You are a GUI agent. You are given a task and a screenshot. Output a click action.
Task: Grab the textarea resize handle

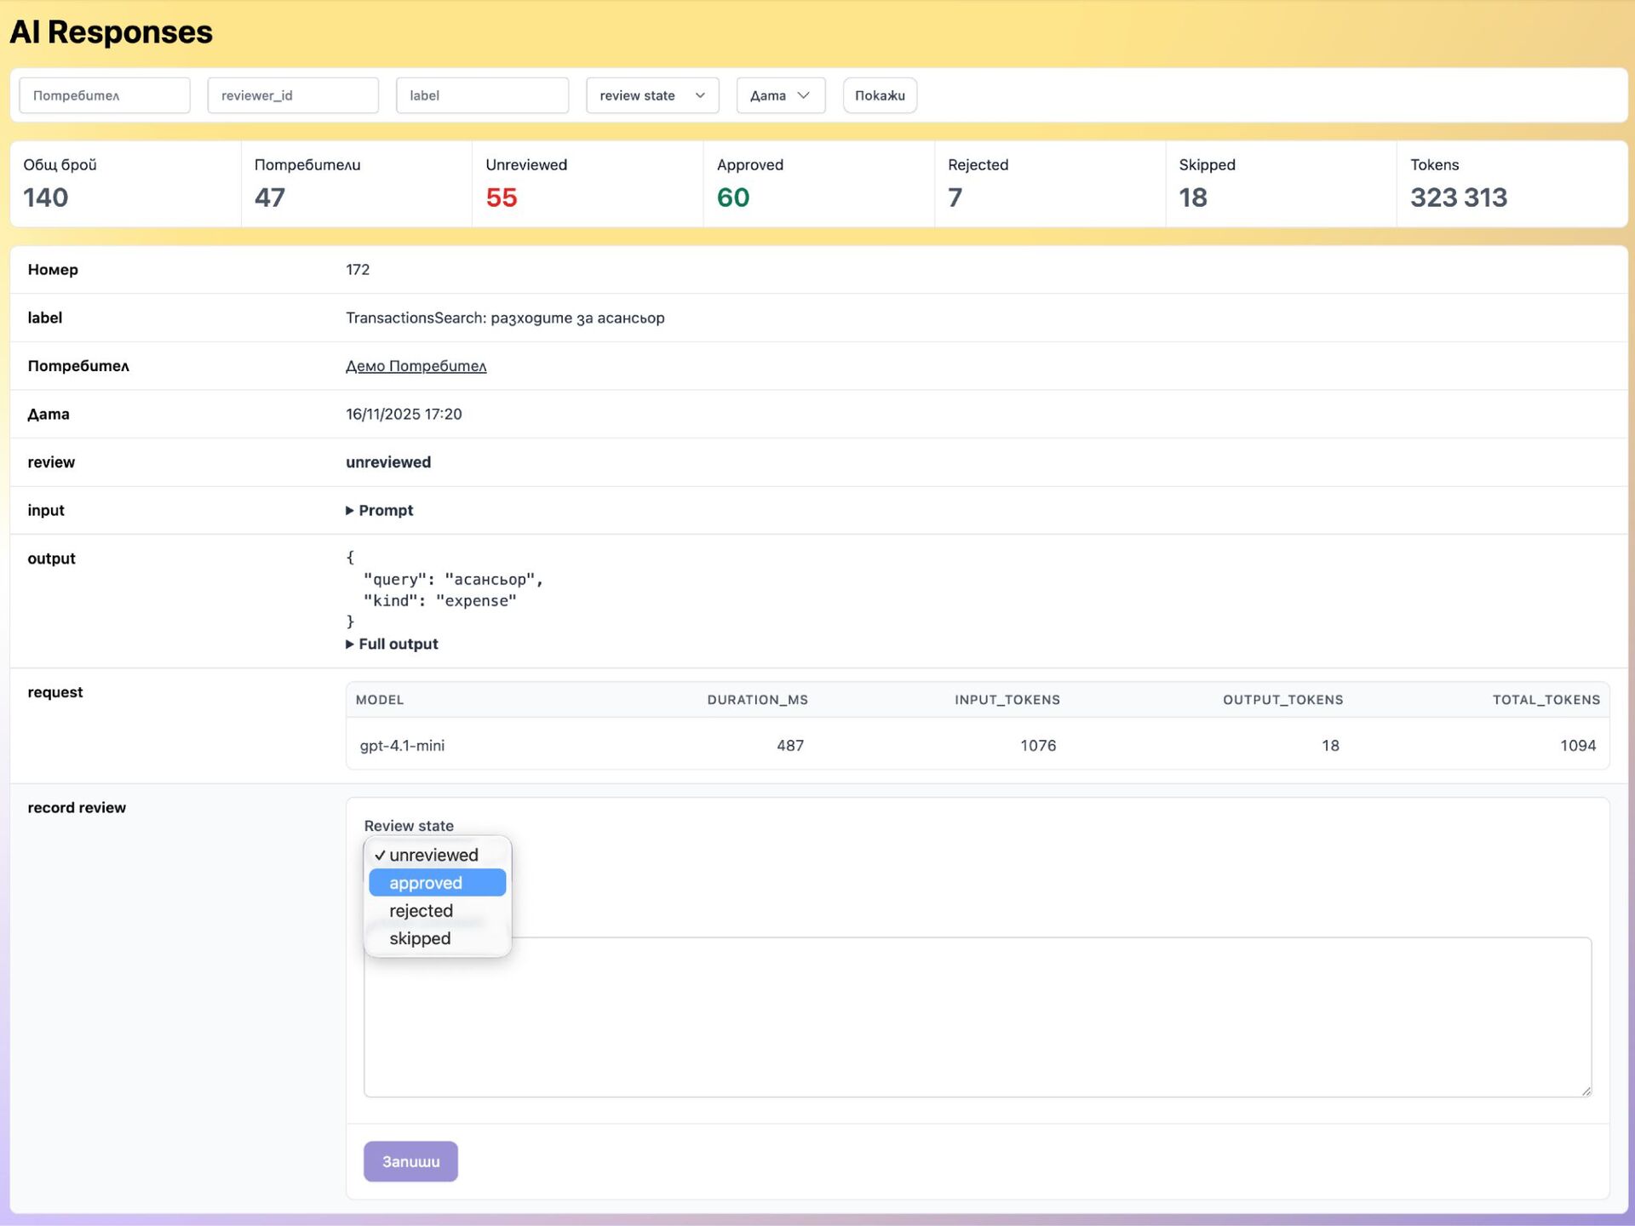coord(1586,1091)
